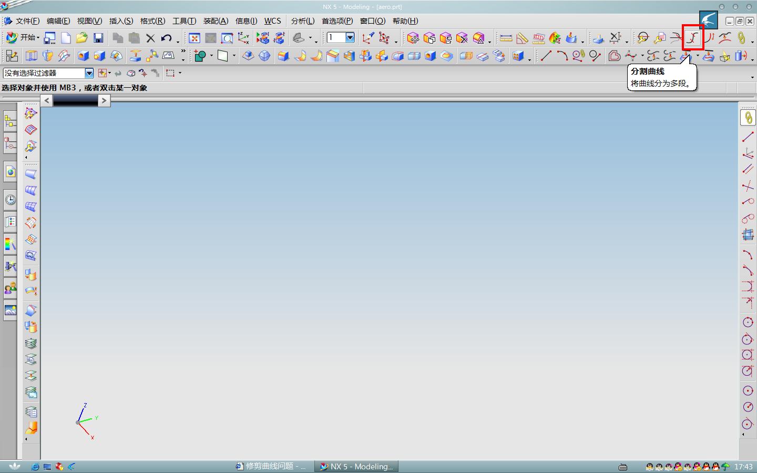Launch Internet Explorer from the taskbar quick launch

pyautogui.click(x=35, y=466)
